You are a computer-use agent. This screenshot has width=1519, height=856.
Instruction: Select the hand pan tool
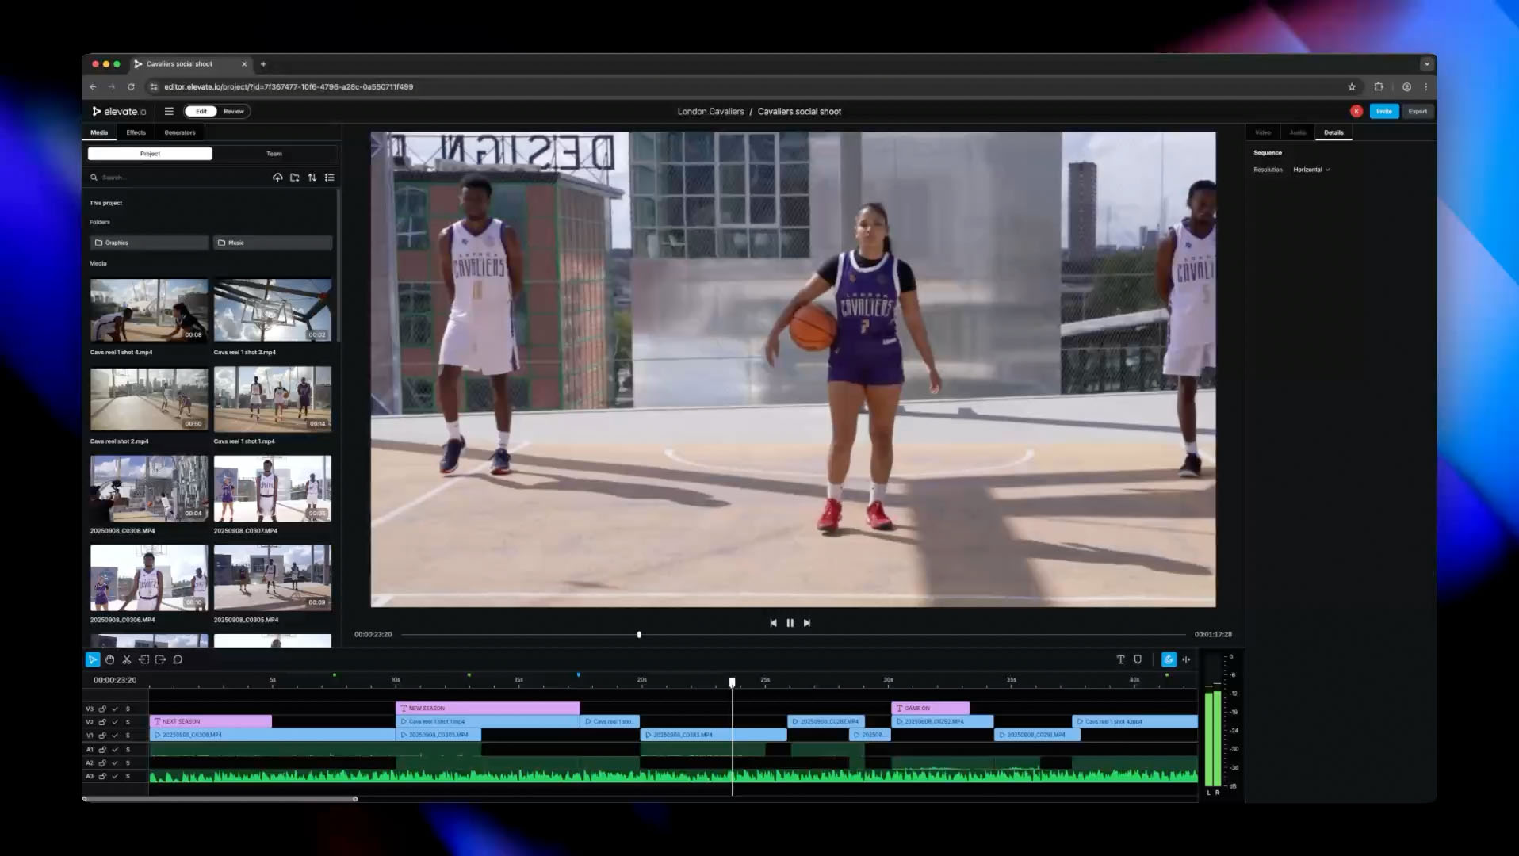pos(109,659)
